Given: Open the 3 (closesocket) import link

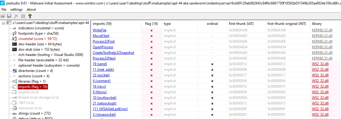Looking at the screenshot, I should point(104,115).
